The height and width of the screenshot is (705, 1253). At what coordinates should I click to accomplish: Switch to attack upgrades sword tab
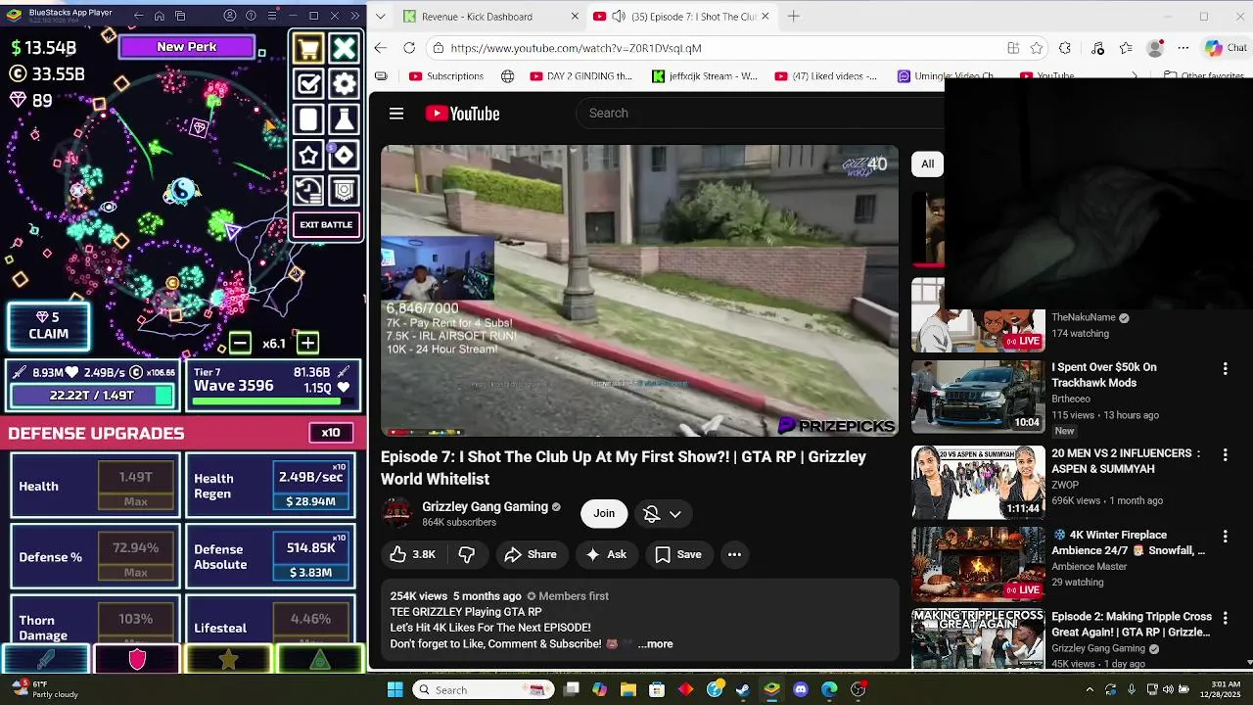[x=45, y=660]
